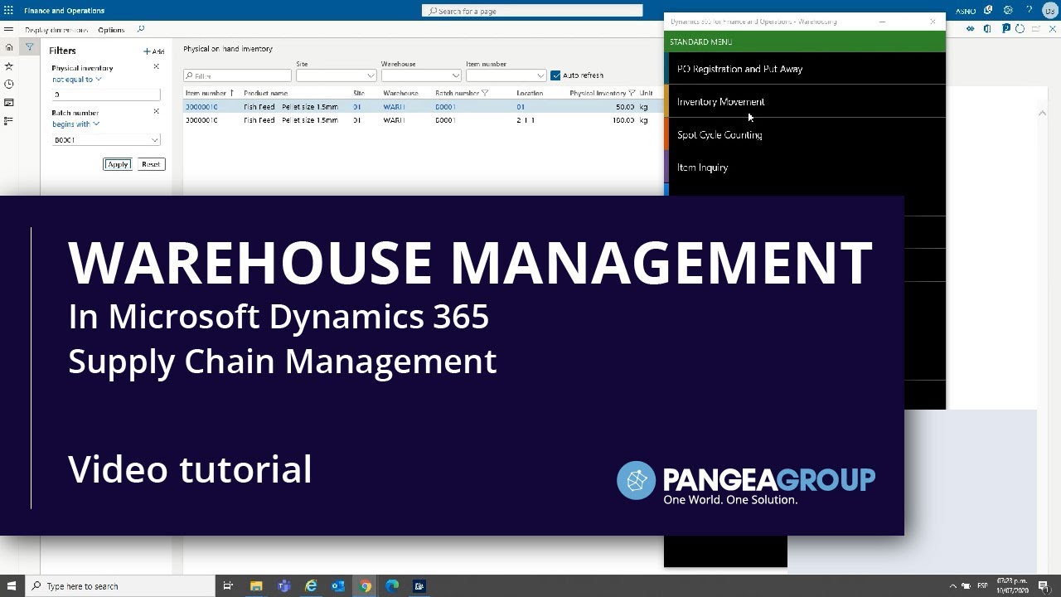Screen dimensions: 1061x597
Task: Focus the Search for a page box
Action: [532, 11]
